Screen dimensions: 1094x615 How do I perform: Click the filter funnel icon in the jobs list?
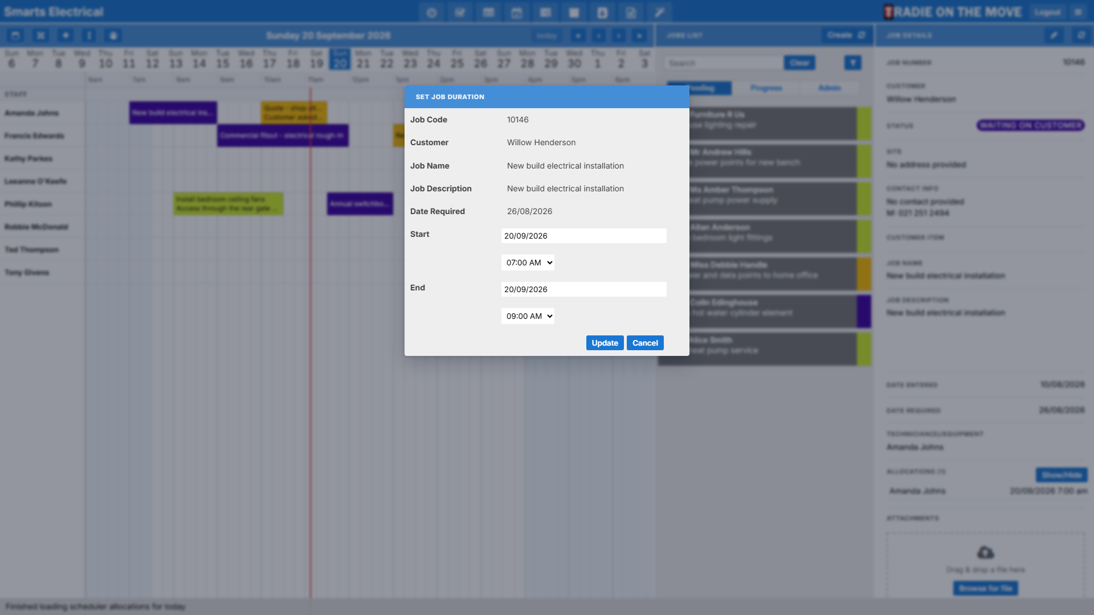tap(852, 63)
